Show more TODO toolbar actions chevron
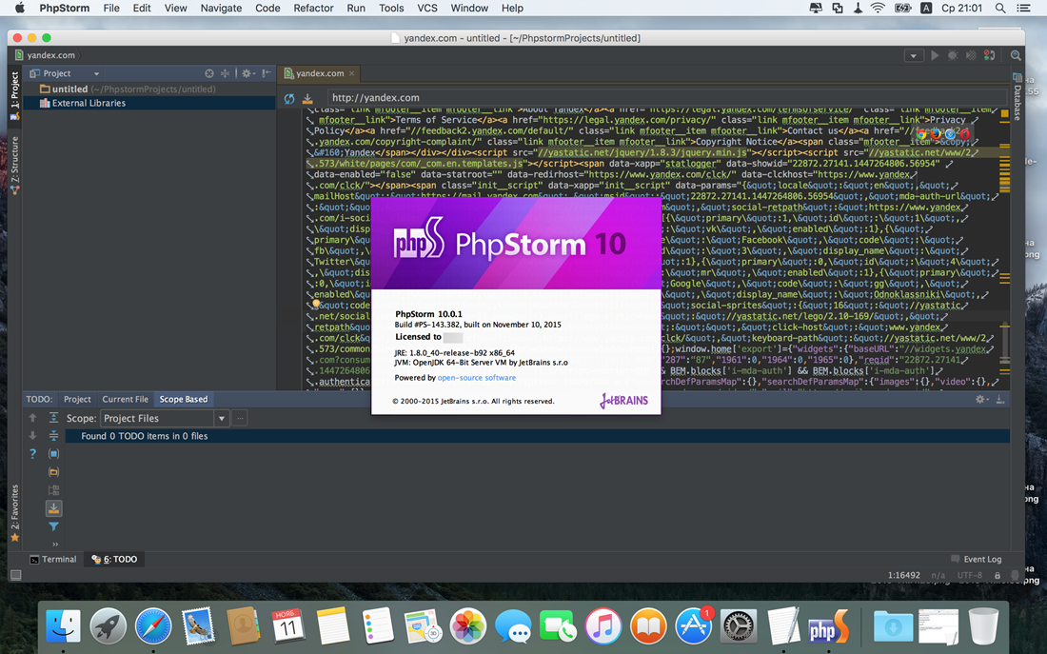 [55, 545]
